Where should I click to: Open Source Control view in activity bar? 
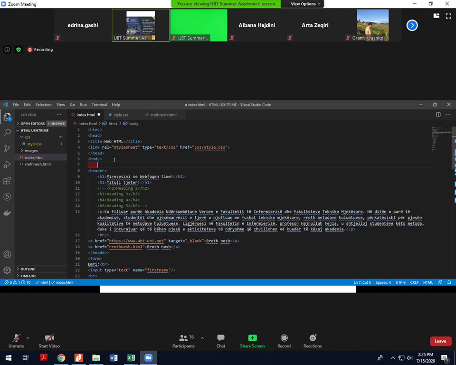pos(7,149)
